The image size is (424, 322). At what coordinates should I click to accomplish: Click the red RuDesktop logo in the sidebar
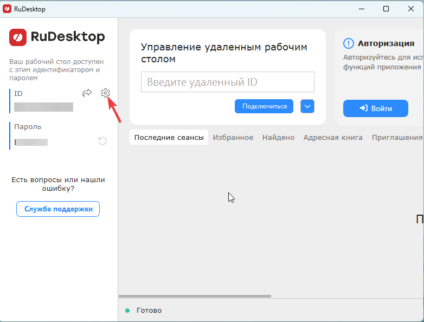18,37
